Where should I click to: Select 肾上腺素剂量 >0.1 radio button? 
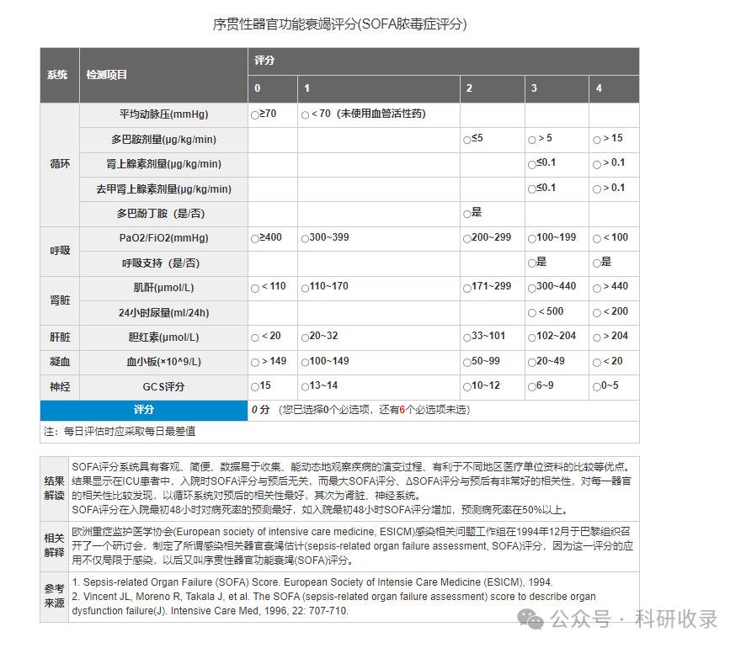coord(597,164)
